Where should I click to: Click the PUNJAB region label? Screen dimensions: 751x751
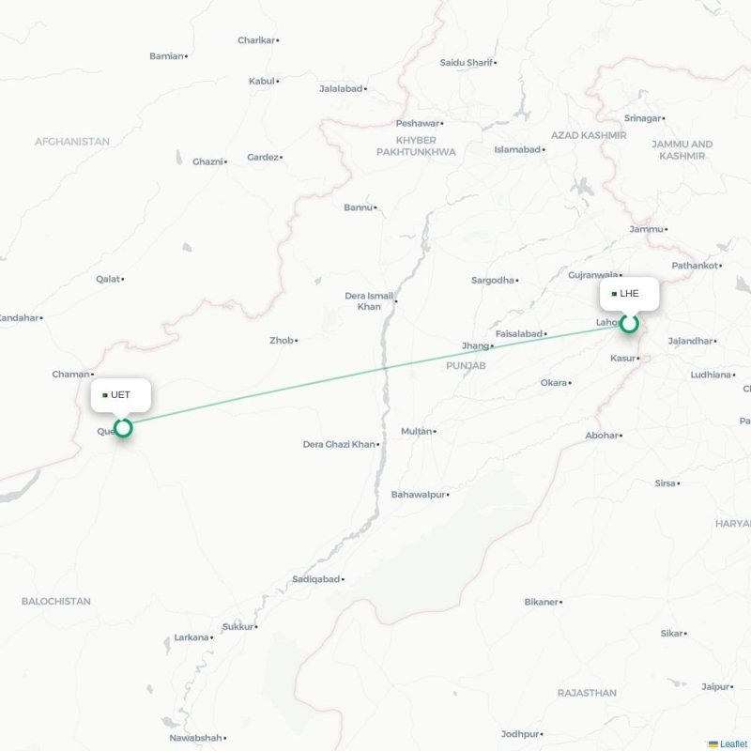[x=466, y=365]
